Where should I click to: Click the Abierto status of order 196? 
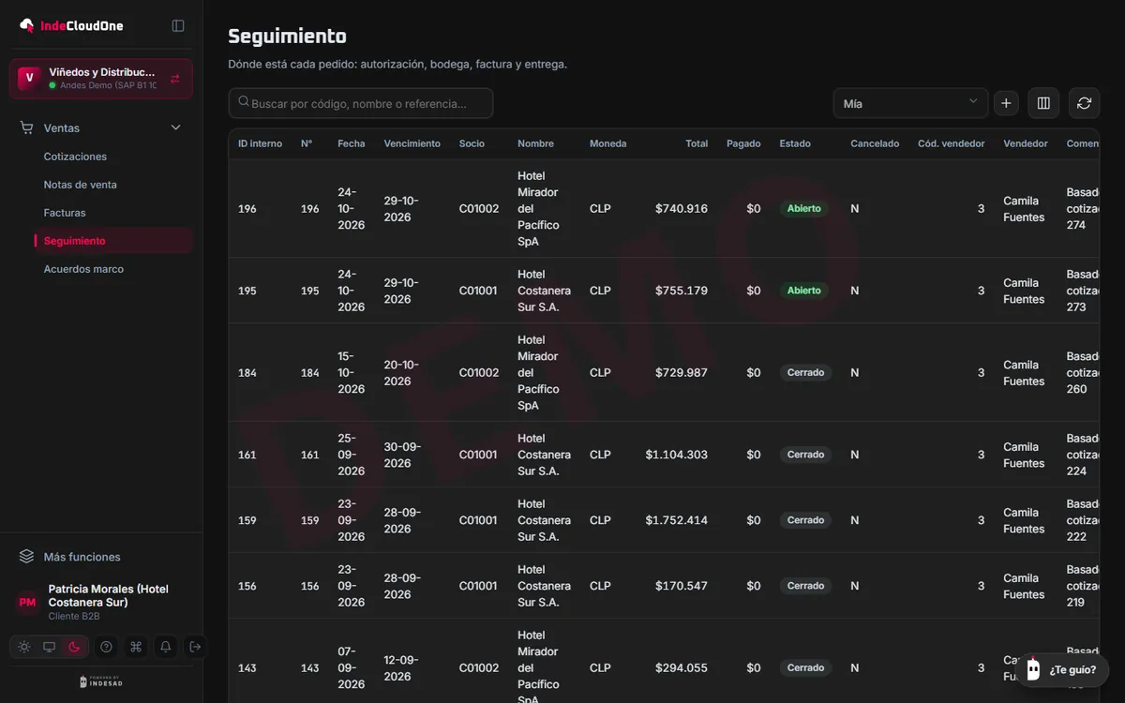click(x=804, y=209)
